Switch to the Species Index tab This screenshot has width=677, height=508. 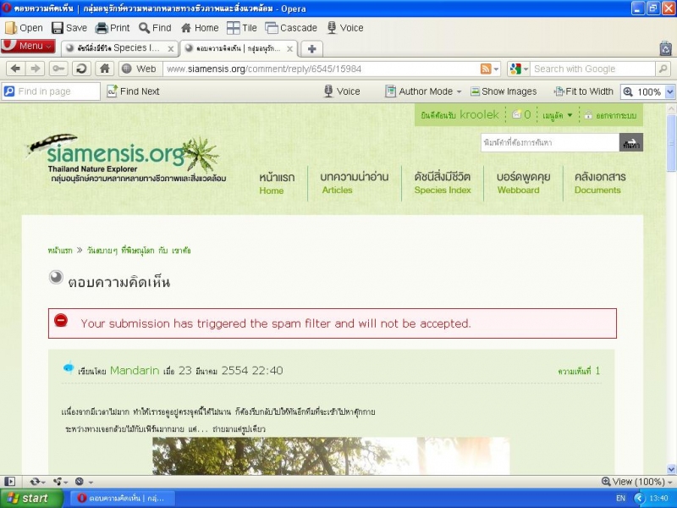118,48
